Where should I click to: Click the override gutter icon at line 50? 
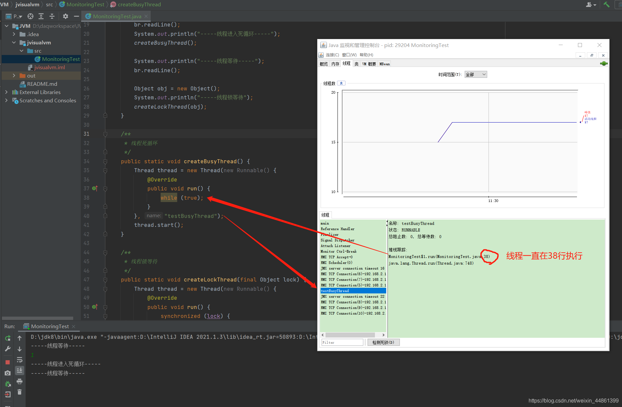pos(95,307)
